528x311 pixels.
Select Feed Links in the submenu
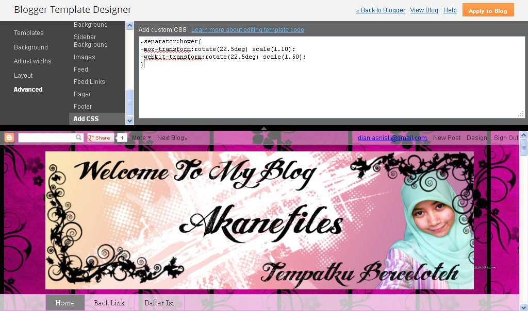tap(89, 82)
